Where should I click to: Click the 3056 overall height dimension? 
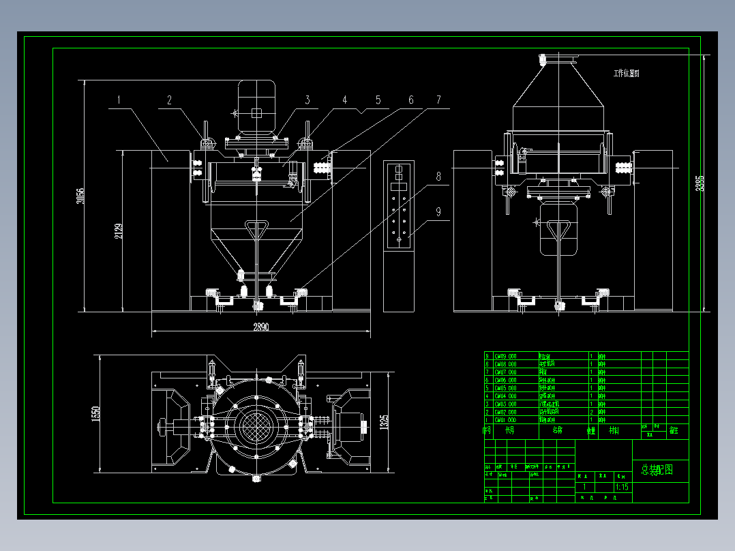tap(80, 196)
